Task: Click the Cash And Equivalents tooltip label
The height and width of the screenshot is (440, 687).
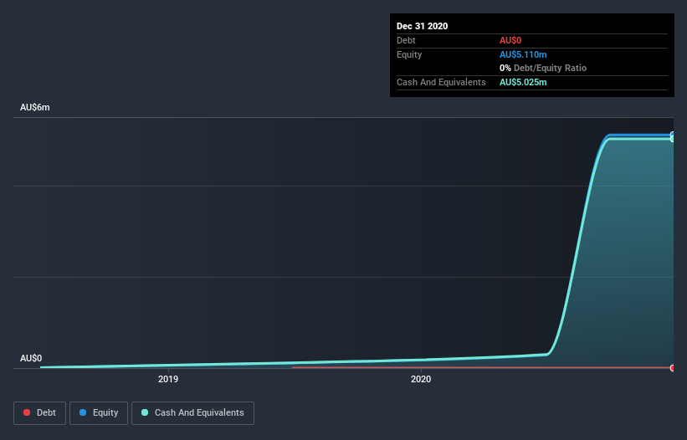Action: click(x=441, y=82)
